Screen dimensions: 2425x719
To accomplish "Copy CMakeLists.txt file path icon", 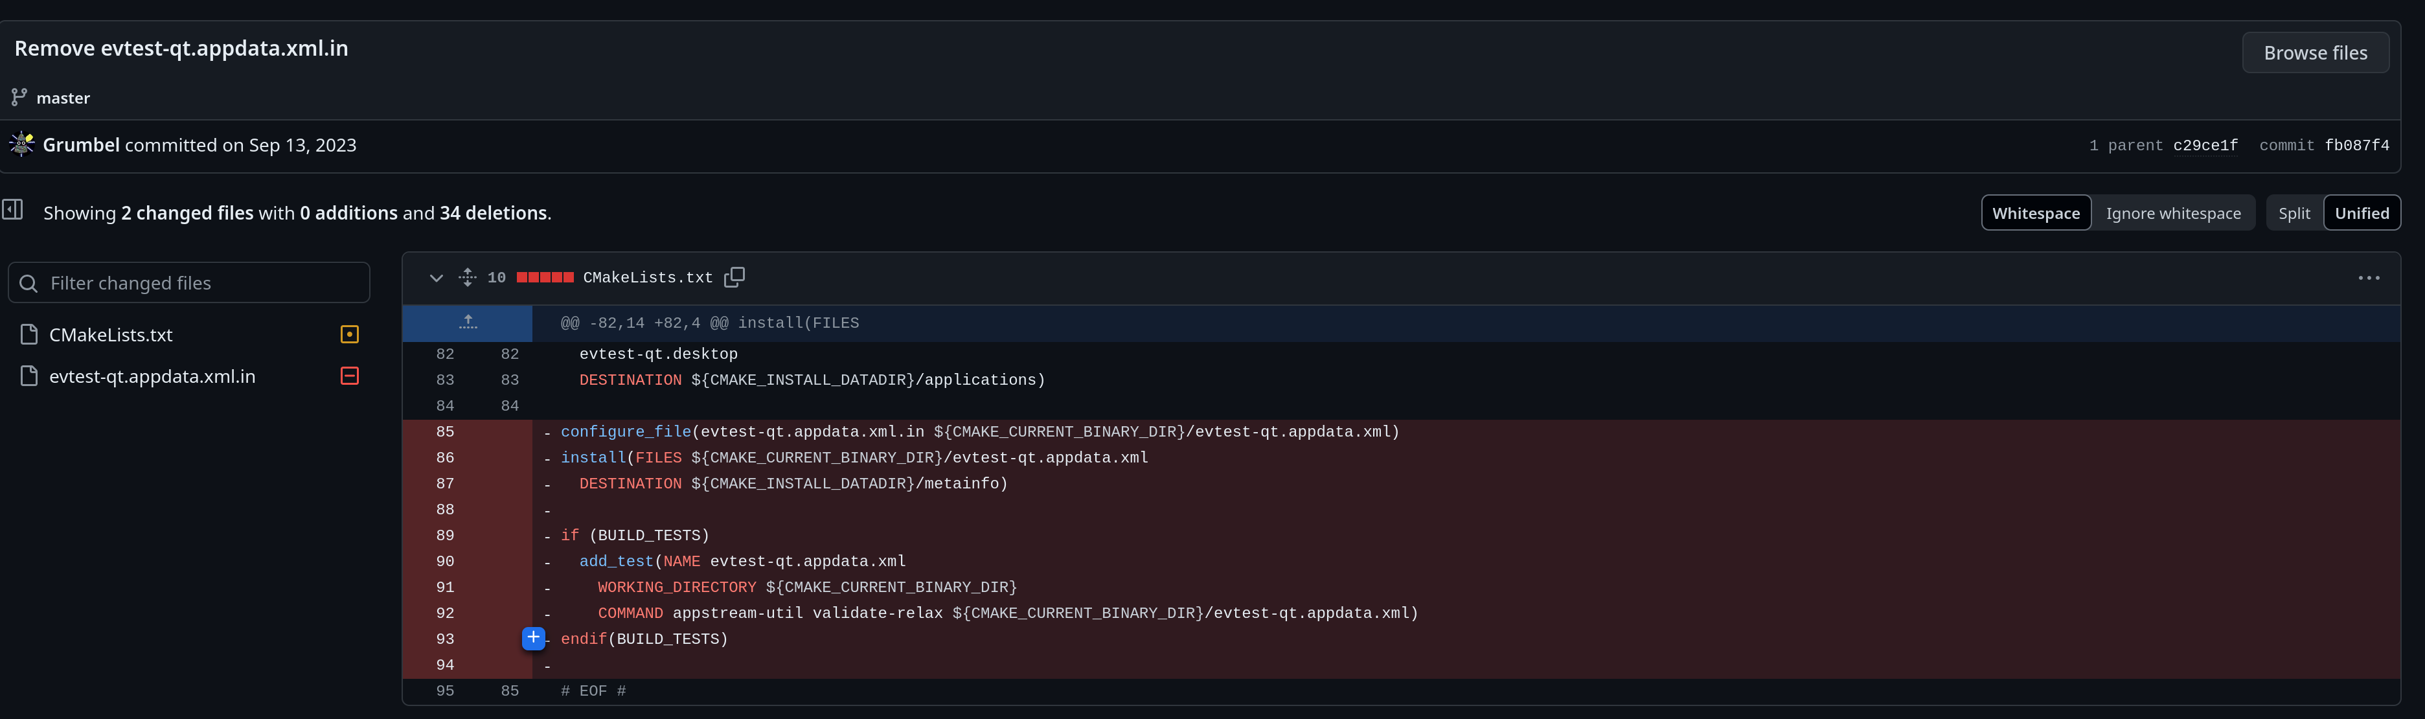I will click(x=734, y=277).
